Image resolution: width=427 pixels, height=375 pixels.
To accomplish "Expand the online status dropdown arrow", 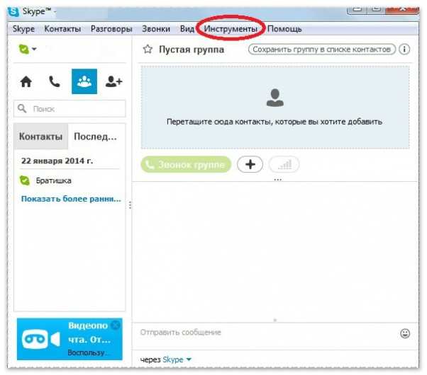I will (x=34, y=50).
